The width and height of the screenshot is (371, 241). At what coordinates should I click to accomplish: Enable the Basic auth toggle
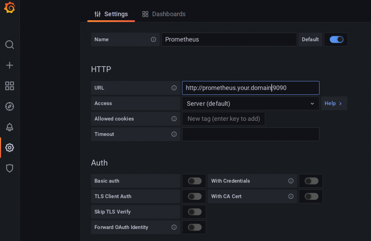(195, 181)
